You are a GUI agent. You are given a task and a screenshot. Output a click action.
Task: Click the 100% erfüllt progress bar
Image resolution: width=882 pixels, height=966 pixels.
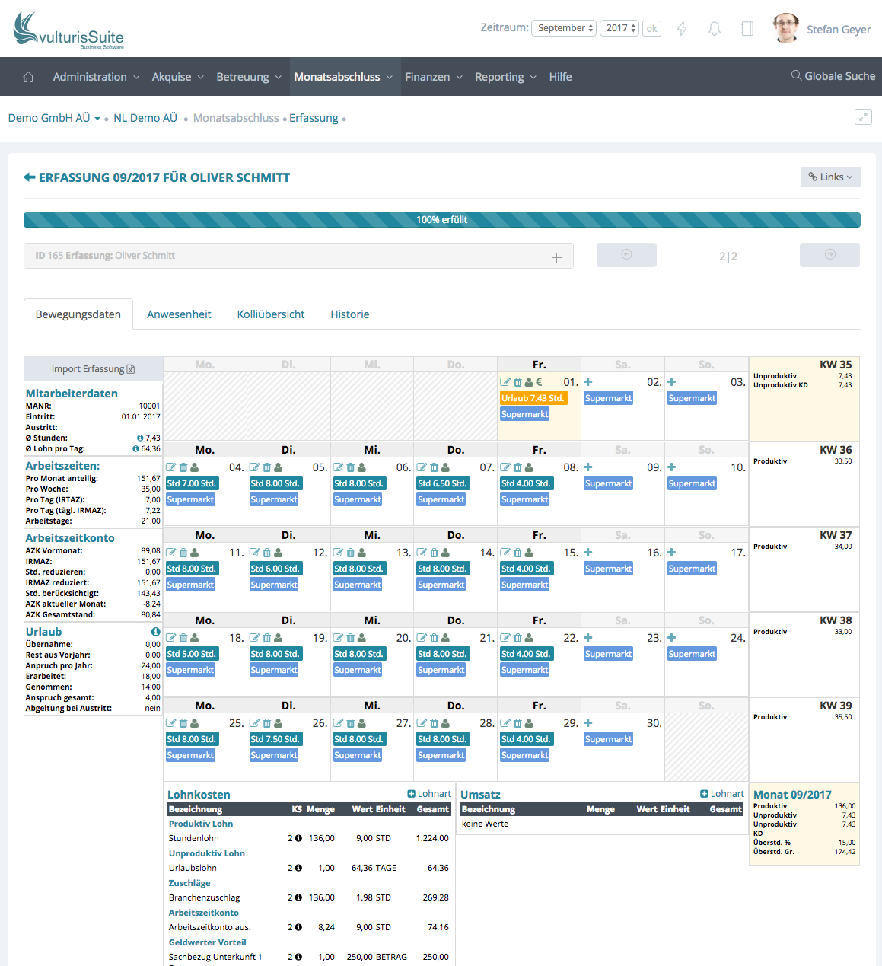441,220
